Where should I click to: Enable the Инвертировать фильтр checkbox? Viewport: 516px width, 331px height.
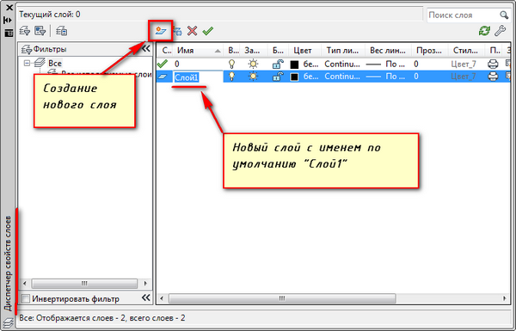tap(25, 298)
